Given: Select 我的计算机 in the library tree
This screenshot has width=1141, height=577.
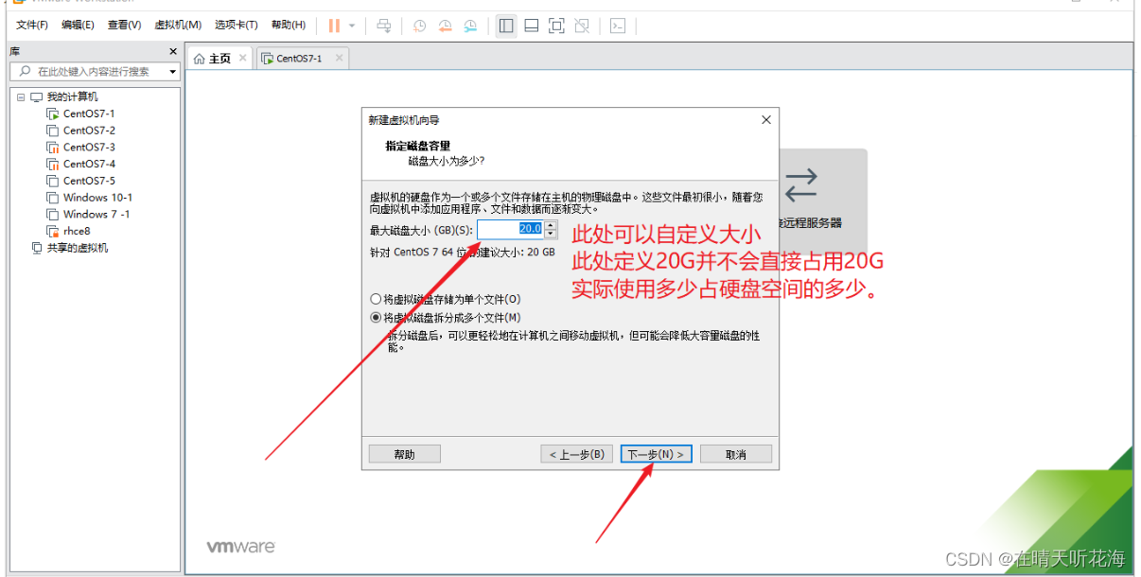Looking at the screenshot, I should (x=72, y=97).
